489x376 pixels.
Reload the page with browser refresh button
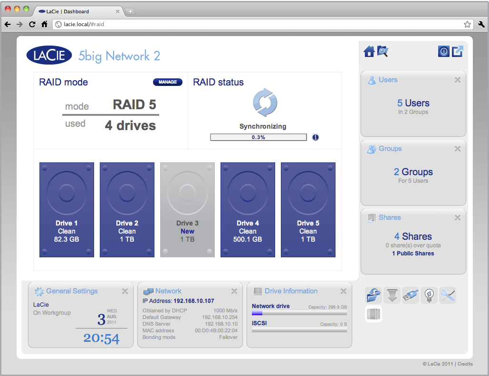(32, 24)
